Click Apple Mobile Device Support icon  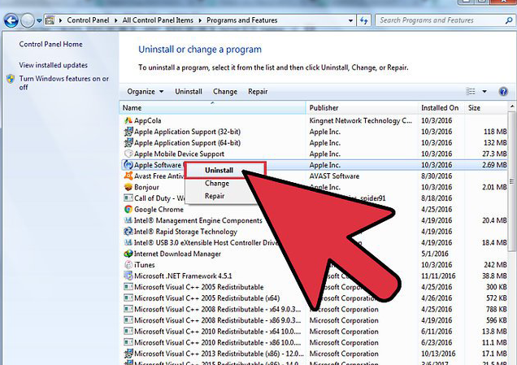128,154
